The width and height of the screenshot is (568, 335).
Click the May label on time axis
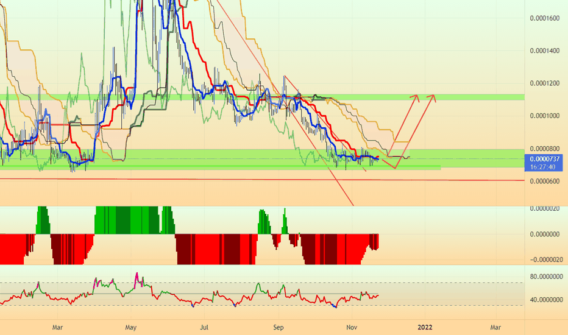click(130, 328)
